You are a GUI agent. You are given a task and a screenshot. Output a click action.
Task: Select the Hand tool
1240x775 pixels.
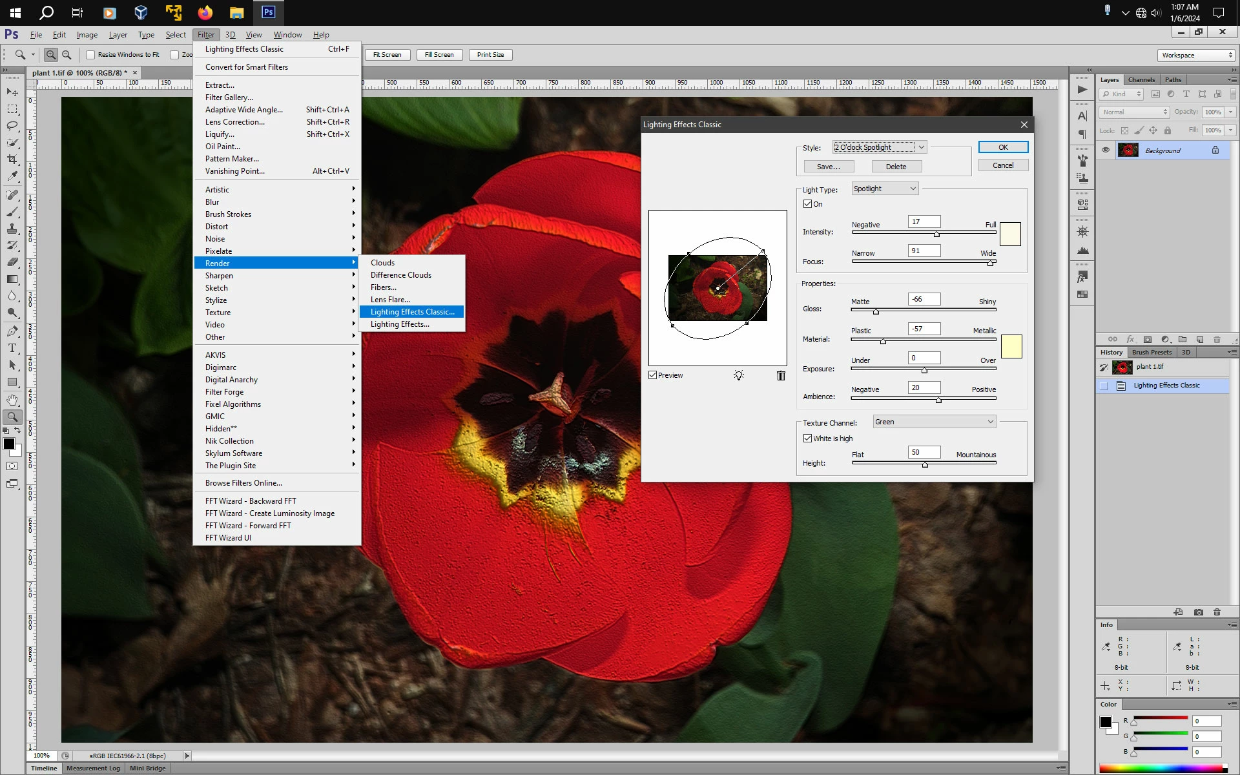pyautogui.click(x=12, y=400)
